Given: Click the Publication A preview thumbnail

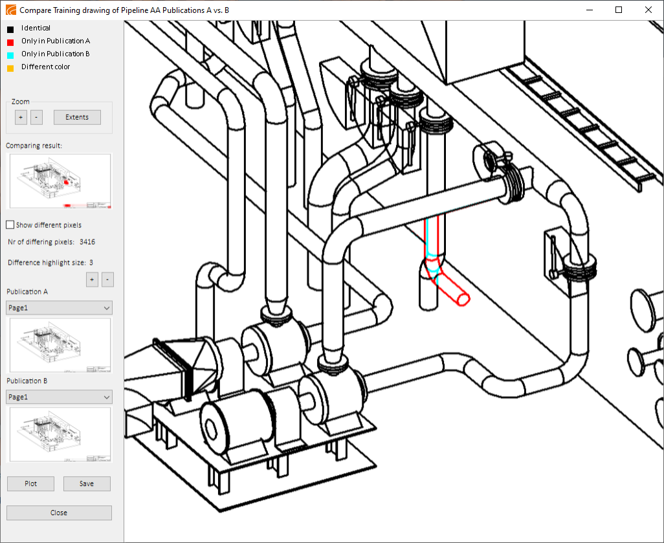Looking at the screenshot, I should point(59,346).
